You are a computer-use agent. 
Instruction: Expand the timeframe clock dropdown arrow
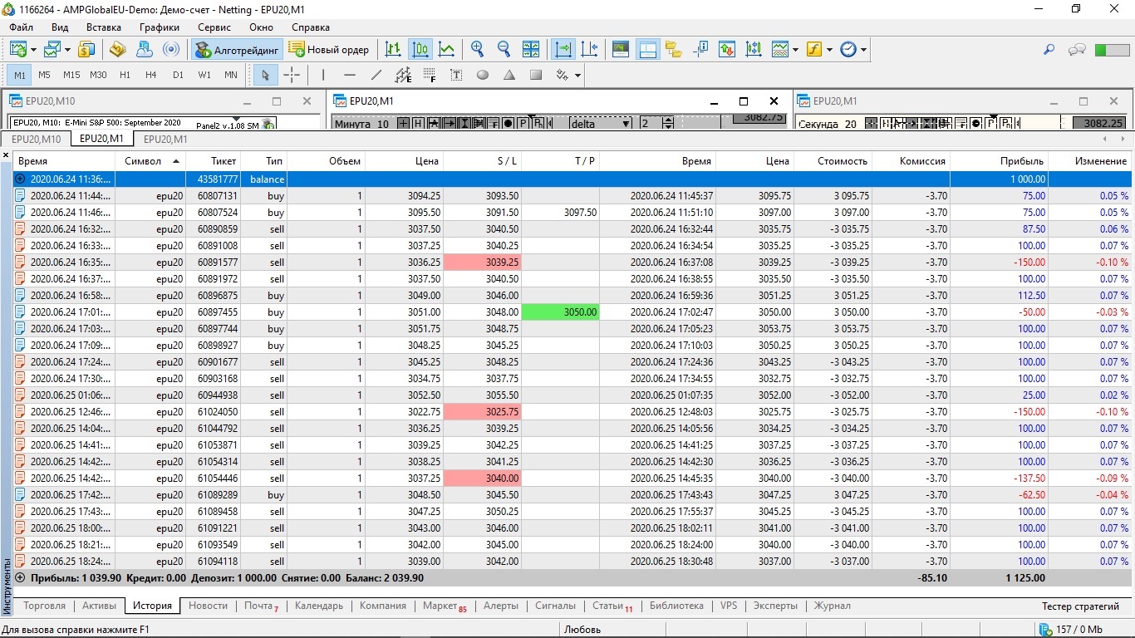863,50
